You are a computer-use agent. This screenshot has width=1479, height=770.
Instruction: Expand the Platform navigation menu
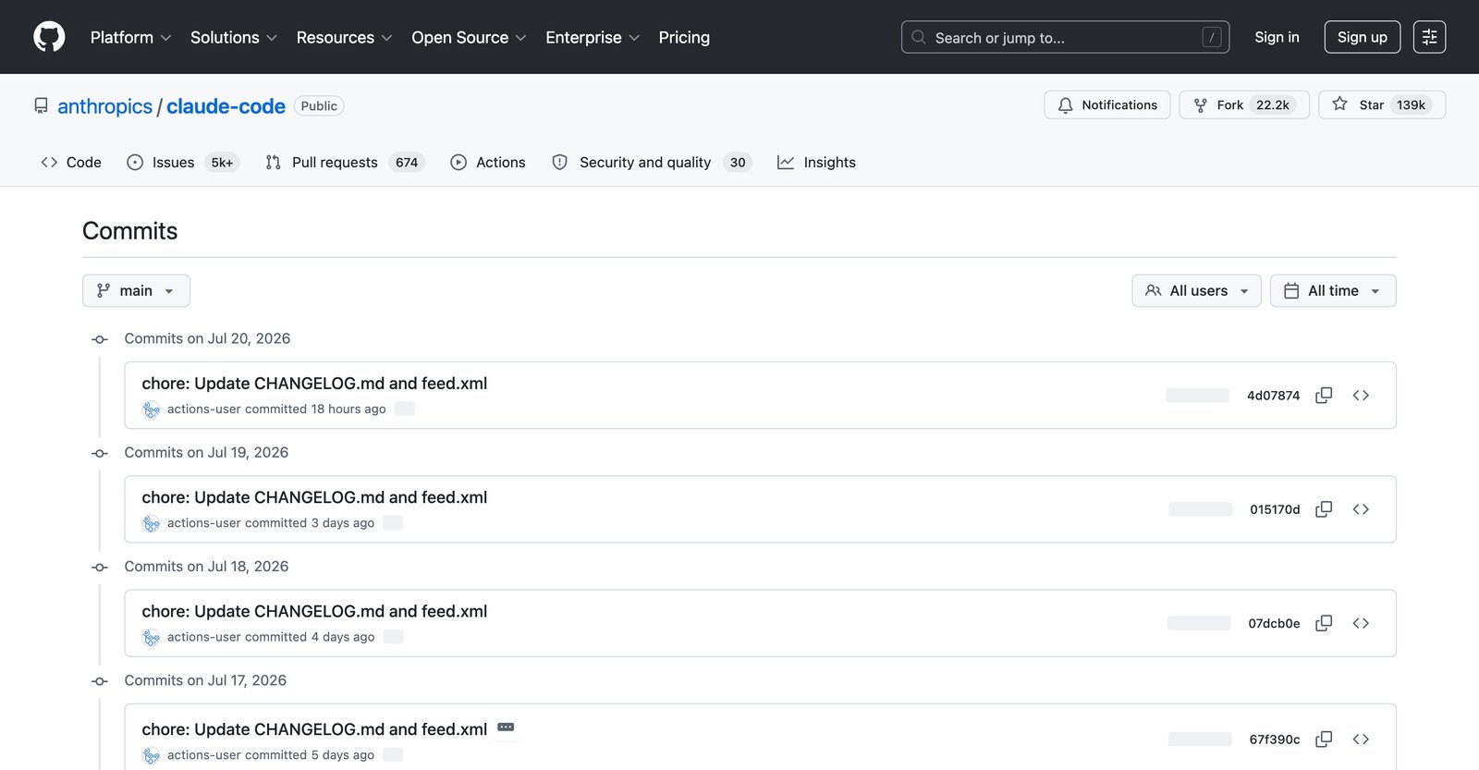tap(130, 37)
